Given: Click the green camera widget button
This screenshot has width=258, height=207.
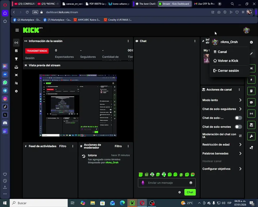Looking at the screenshot, I should (x=251, y=125).
